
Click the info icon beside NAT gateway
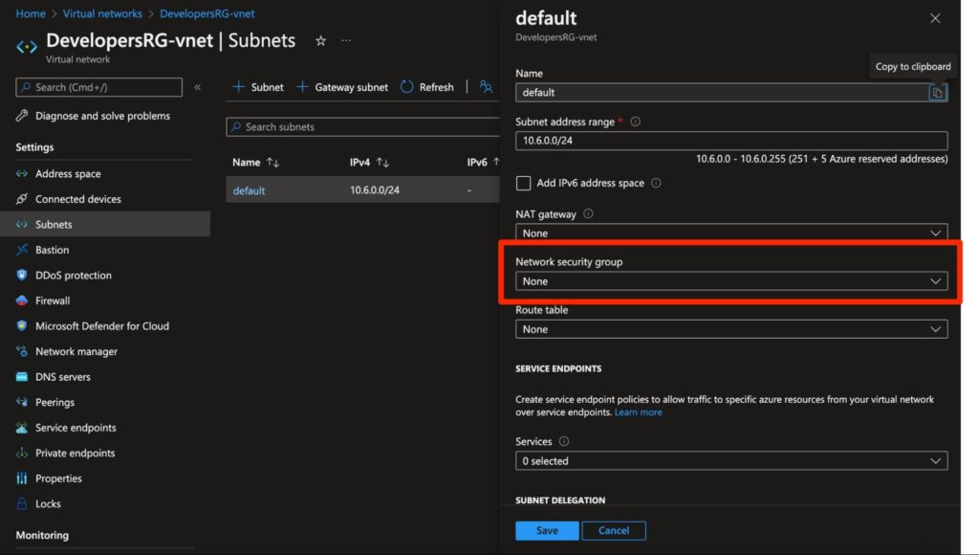[588, 213]
